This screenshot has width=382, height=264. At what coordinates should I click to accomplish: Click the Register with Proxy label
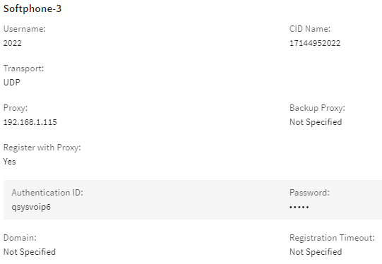42,148
